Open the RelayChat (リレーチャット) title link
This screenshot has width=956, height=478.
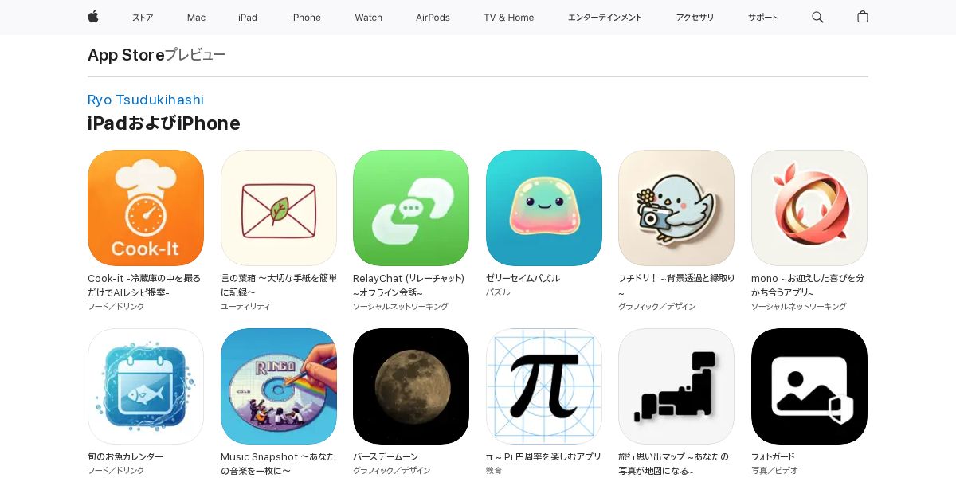coord(409,285)
